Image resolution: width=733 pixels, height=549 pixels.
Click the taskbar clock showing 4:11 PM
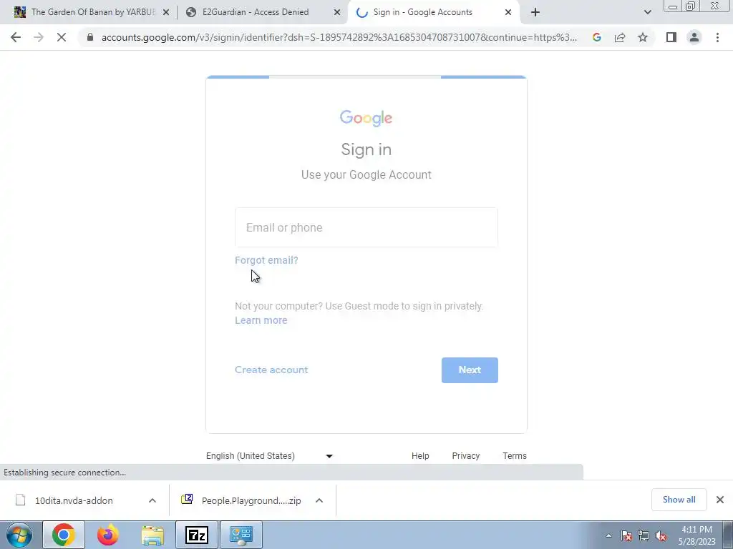pyautogui.click(x=697, y=535)
